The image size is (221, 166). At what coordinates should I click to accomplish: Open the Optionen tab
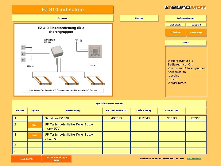175,25
